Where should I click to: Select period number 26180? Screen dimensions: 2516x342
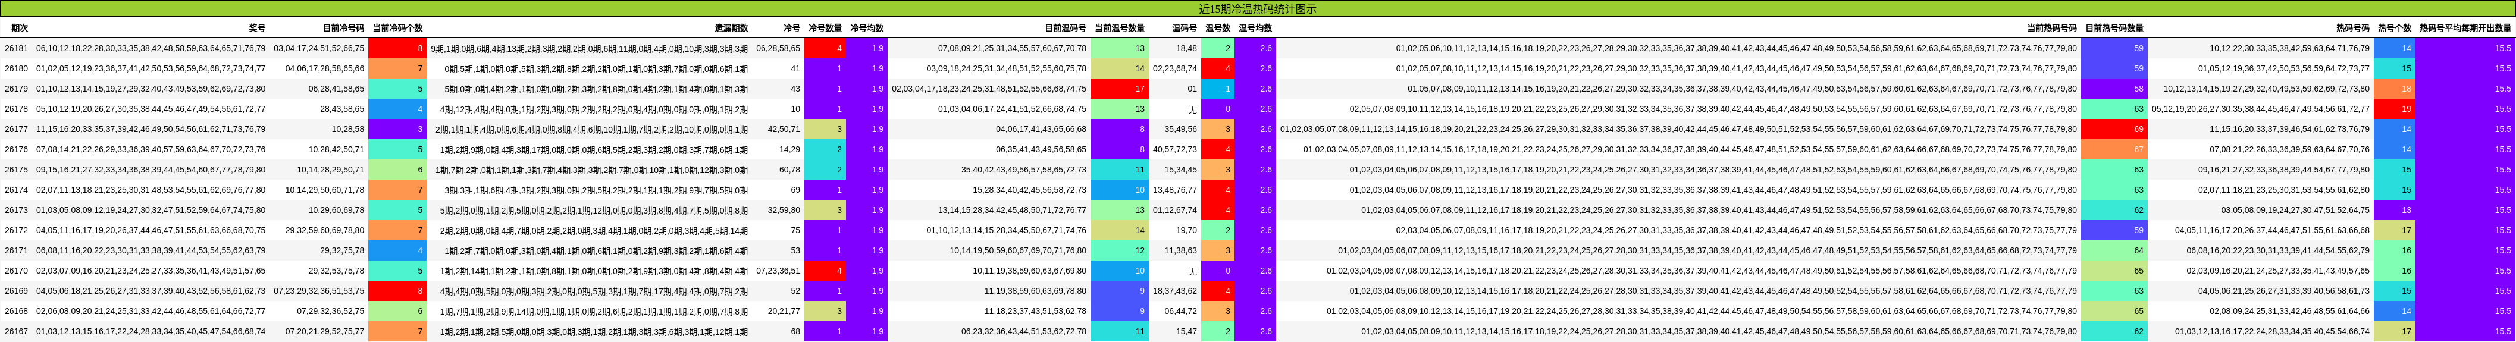click(x=17, y=68)
